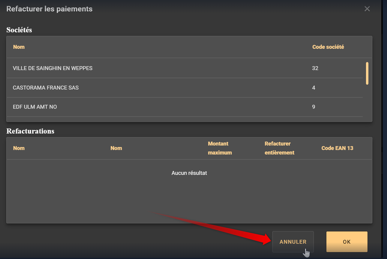Sort Sociétés table by Nom header
Screen dimensions: 387x259
pyautogui.click(x=19, y=47)
